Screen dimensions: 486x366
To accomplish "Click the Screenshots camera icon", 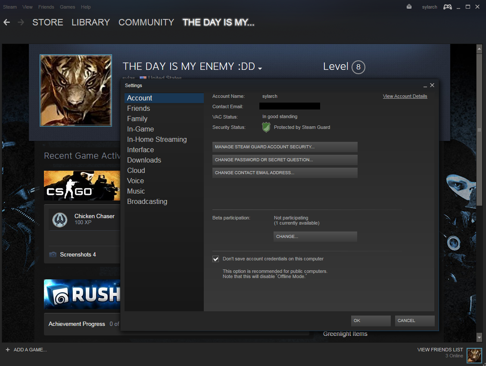I will 53,255.
